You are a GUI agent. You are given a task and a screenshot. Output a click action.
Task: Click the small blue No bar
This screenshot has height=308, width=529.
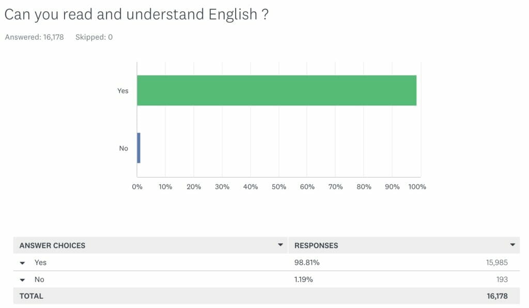pyautogui.click(x=138, y=148)
